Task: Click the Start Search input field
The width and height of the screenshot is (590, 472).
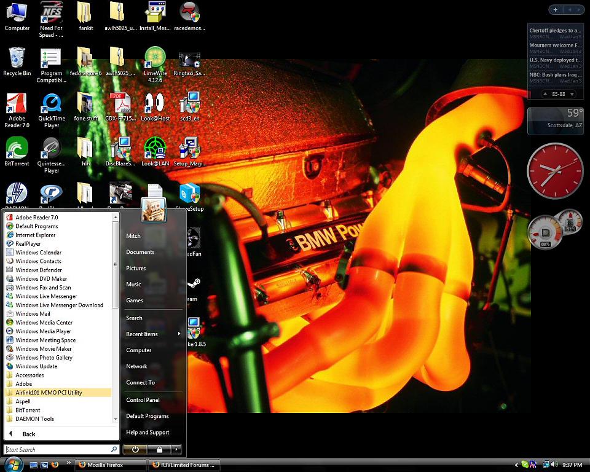Action: (x=57, y=449)
